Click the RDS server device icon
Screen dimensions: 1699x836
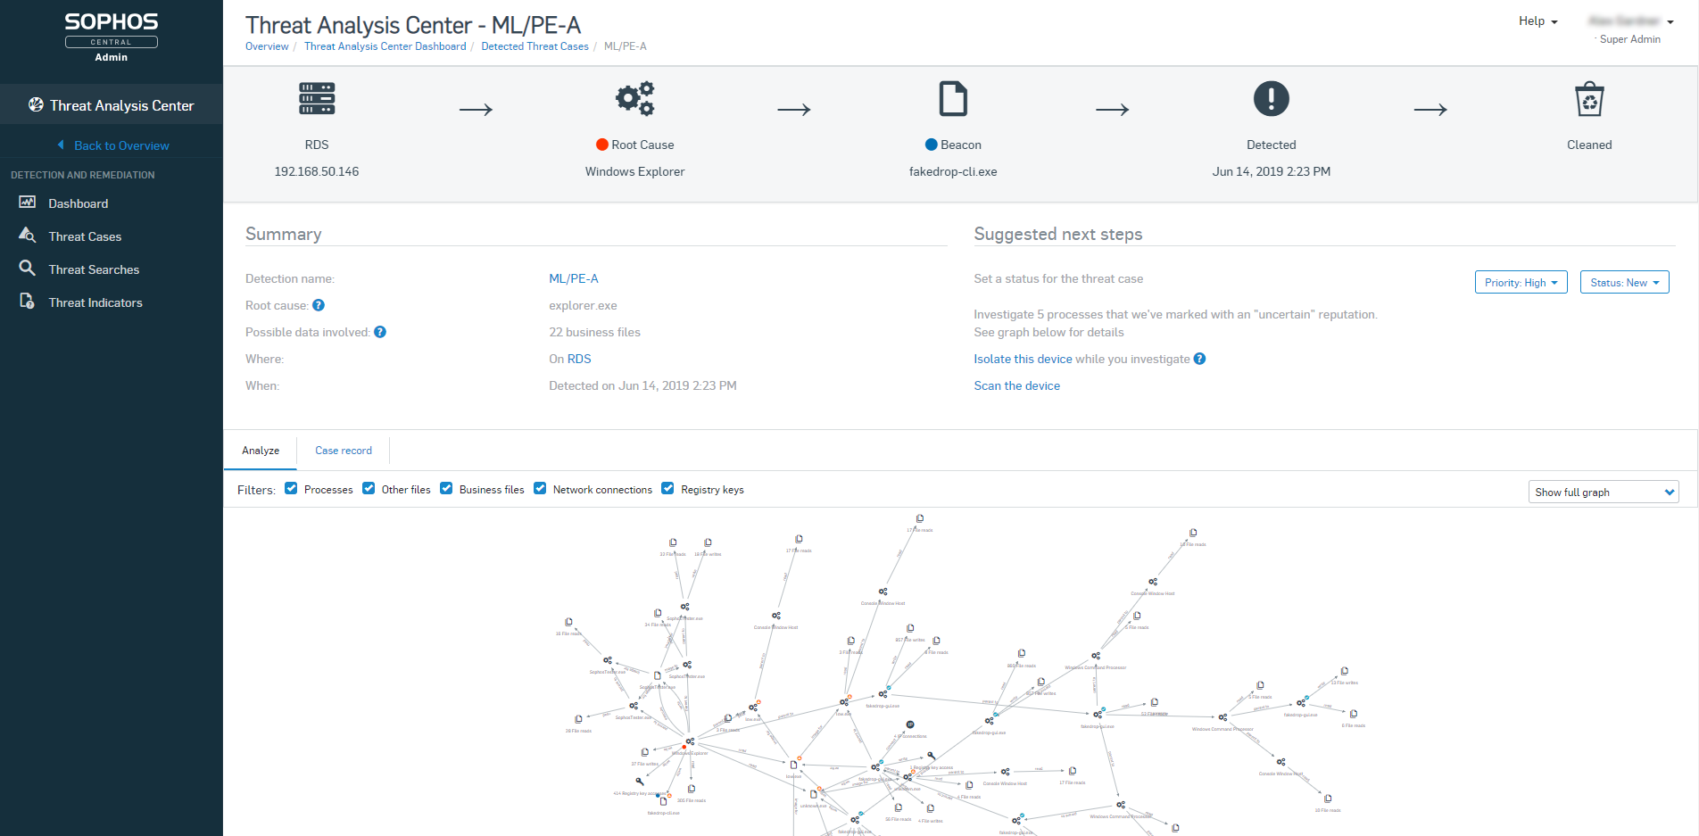pyautogui.click(x=317, y=98)
